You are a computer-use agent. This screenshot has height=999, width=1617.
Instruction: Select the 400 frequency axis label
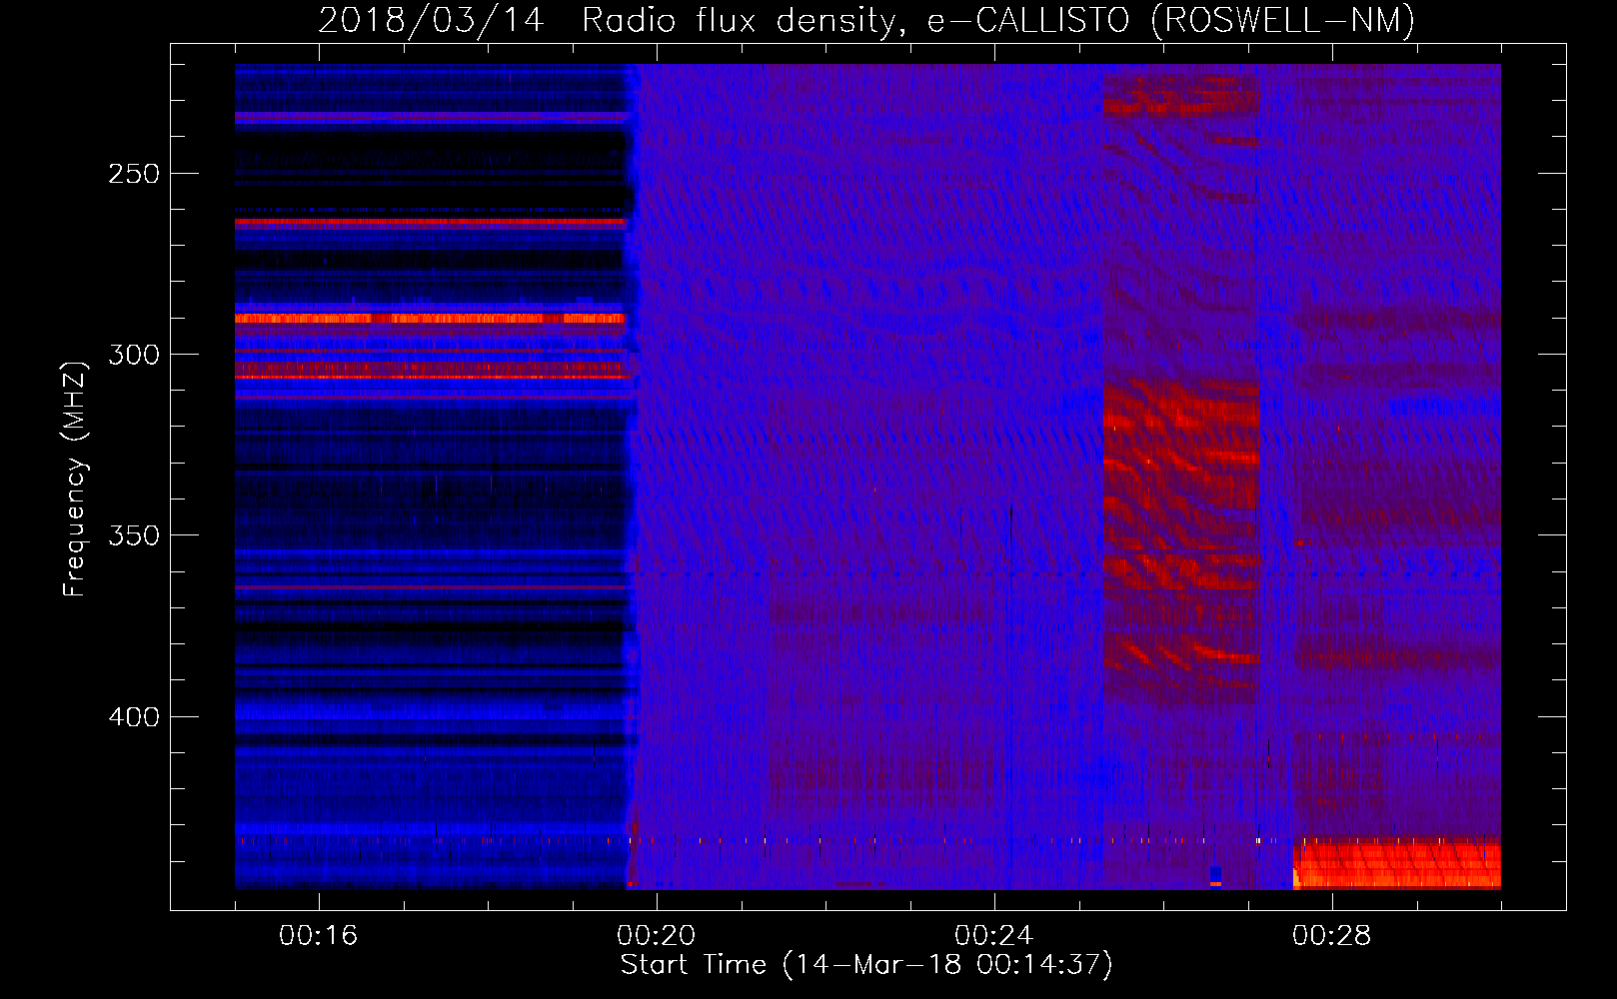(134, 717)
